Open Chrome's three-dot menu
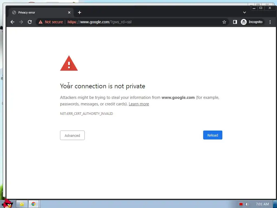The height and width of the screenshot is (208, 277). [270, 22]
